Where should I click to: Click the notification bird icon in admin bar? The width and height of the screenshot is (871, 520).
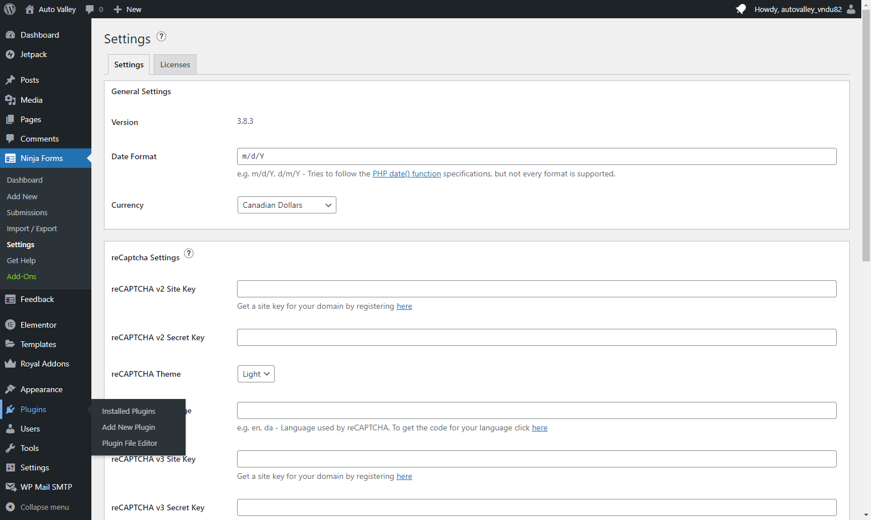[x=741, y=9]
